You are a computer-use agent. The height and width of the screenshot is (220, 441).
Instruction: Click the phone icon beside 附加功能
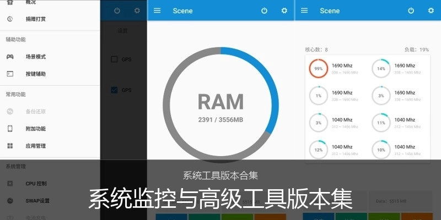(10, 129)
